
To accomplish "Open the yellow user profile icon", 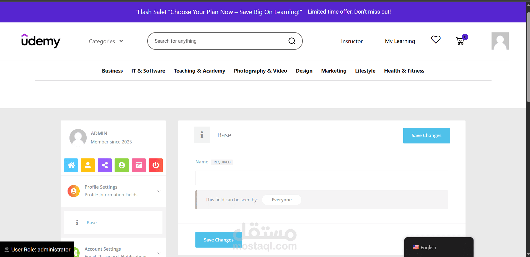I will [88, 165].
